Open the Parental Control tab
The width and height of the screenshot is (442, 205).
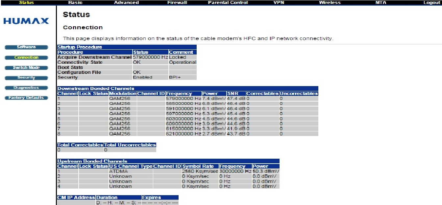tap(228, 2)
